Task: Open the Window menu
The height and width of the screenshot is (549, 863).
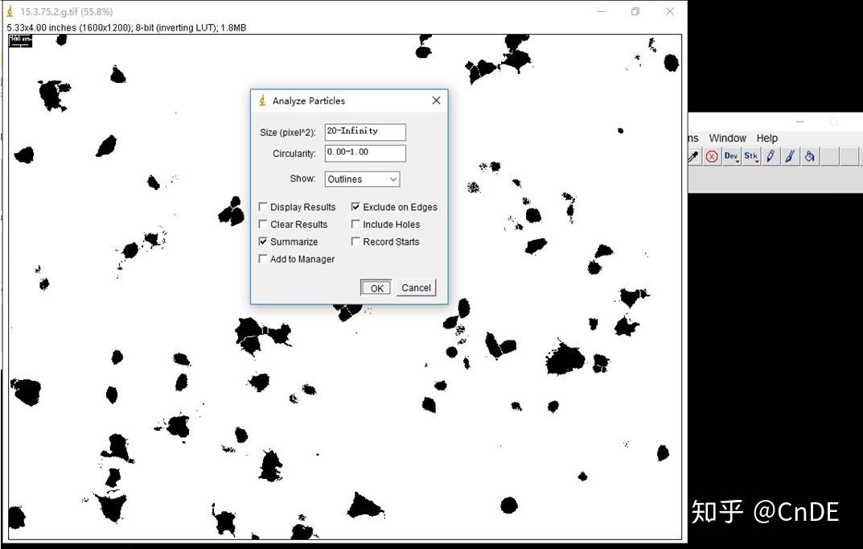Action: (727, 138)
